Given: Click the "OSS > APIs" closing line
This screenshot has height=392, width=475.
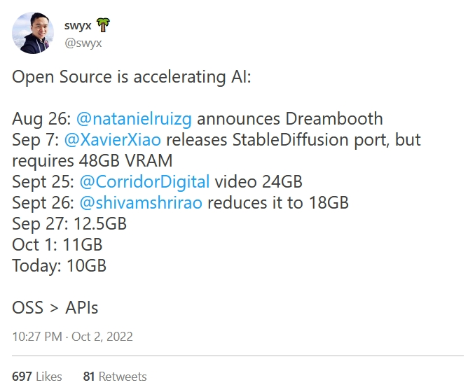Looking at the screenshot, I should tap(55, 307).
